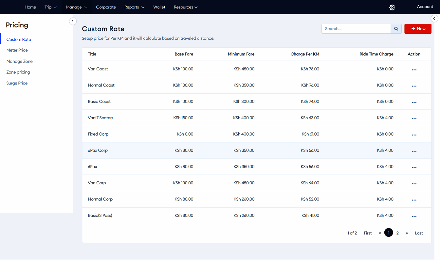Focus the Search input field
The image size is (440, 260).
356,29
